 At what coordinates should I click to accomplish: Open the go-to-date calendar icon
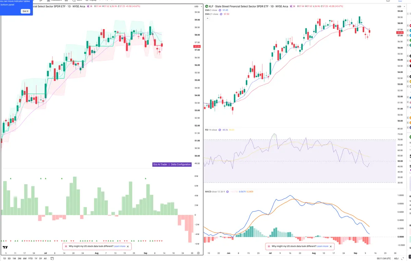pyautogui.click(x=51, y=259)
